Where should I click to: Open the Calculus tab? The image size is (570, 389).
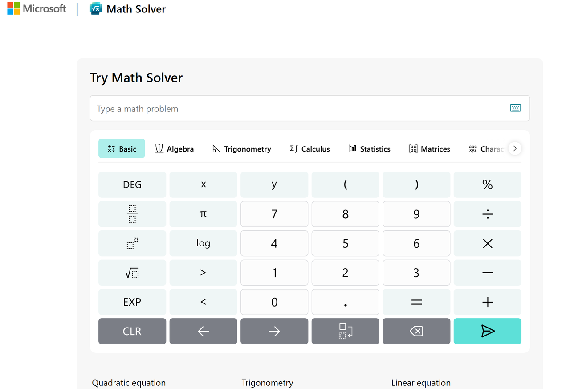309,149
